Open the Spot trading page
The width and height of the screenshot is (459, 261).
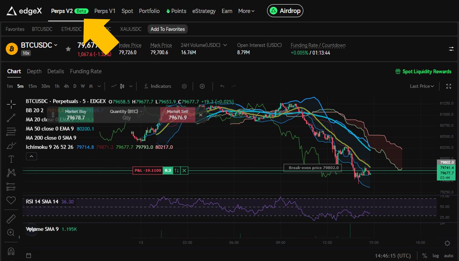click(x=127, y=11)
